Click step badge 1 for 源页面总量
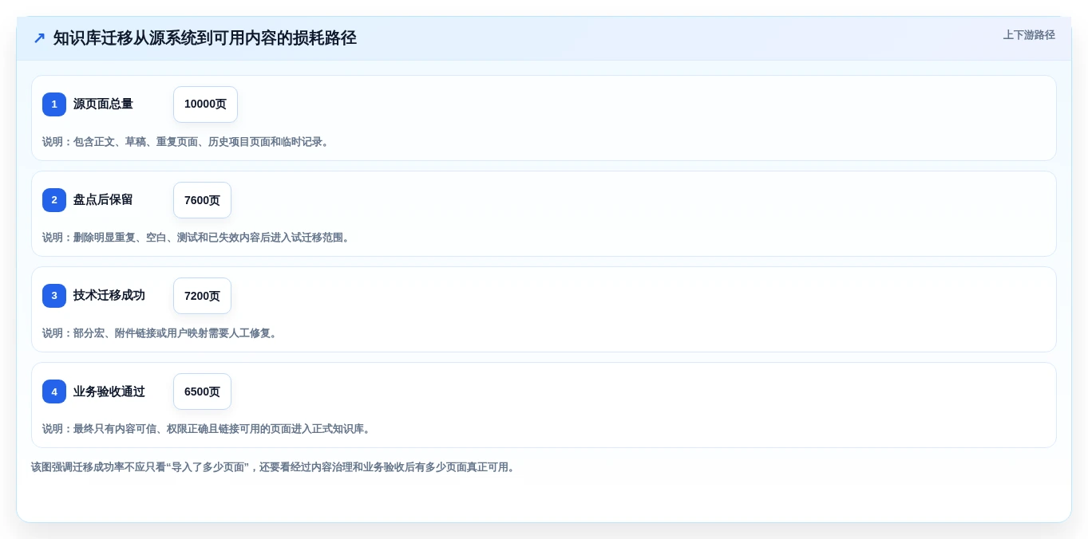This screenshot has width=1088, height=539. tap(54, 104)
